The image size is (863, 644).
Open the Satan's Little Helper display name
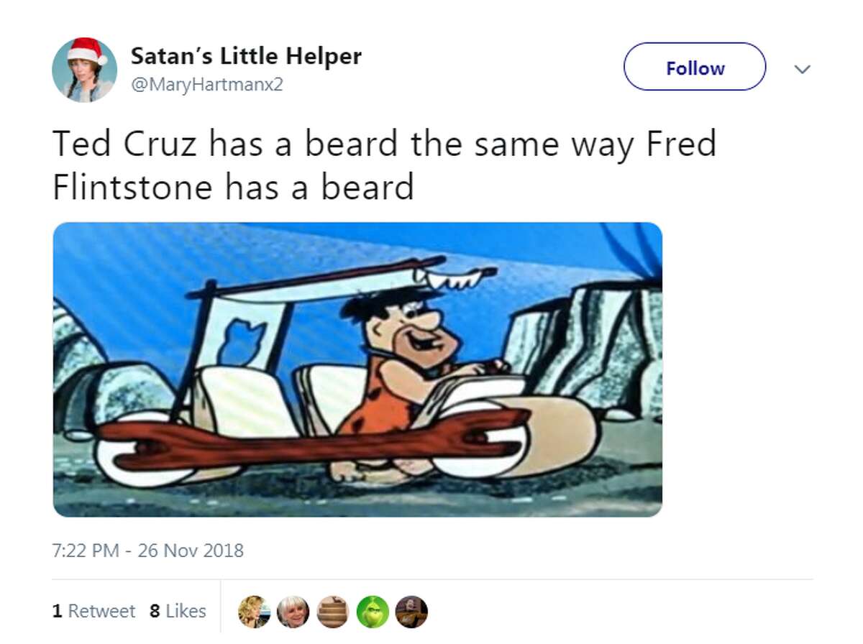[x=246, y=55]
